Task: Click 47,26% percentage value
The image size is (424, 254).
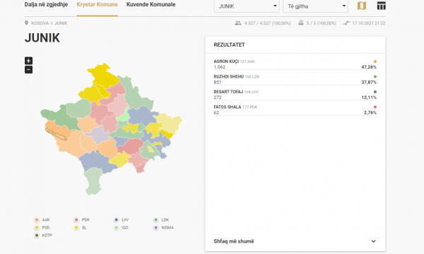Action: click(369, 67)
